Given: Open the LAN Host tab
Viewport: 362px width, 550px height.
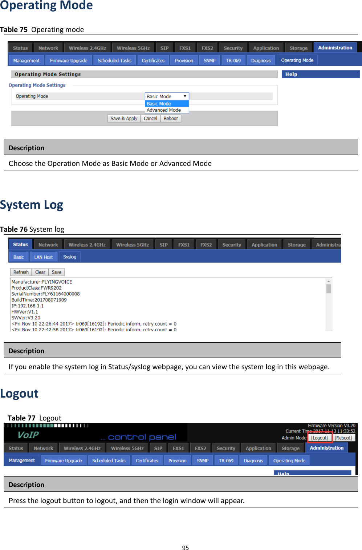Looking at the screenshot, I should point(43,256).
